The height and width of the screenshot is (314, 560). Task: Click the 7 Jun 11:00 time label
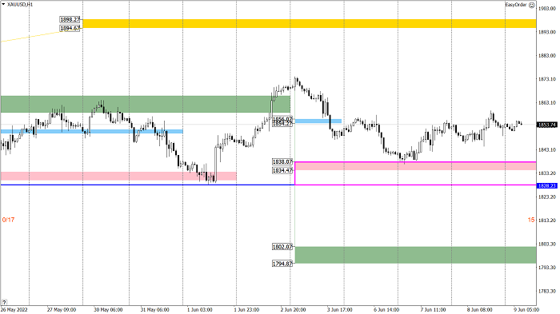pyautogui.click(x=433, y=310)
